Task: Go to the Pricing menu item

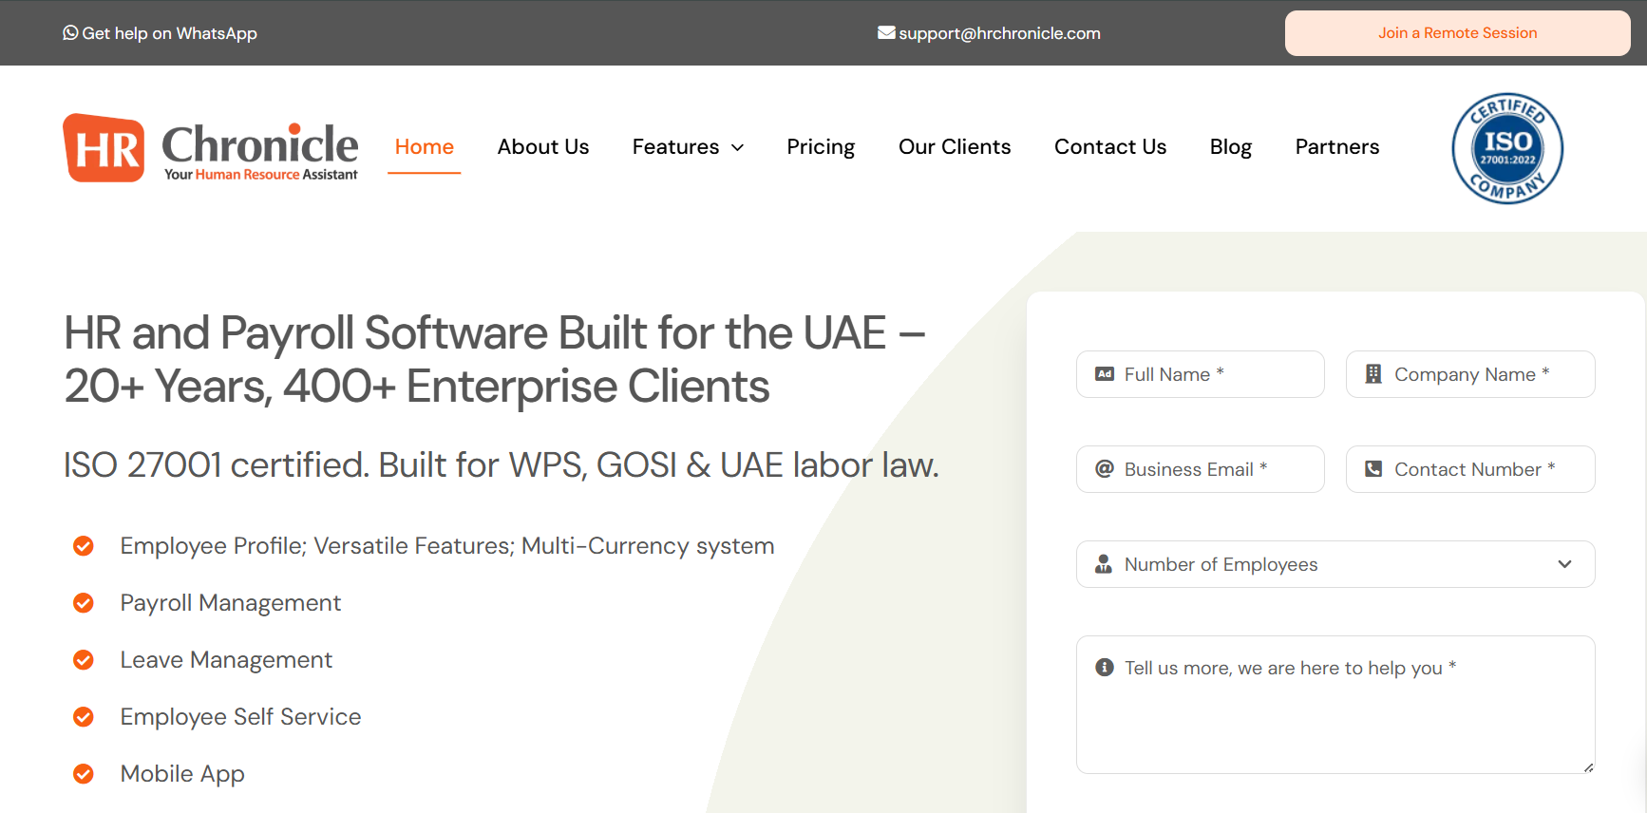Action: pos(821,147)
